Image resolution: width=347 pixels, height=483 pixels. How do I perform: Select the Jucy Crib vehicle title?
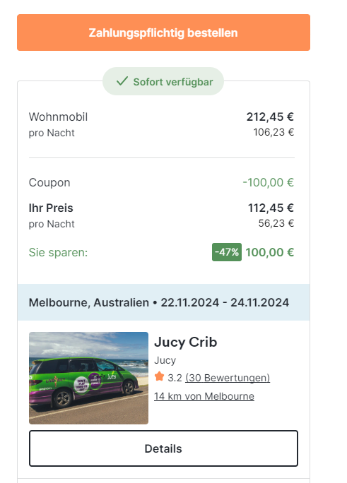click(186, 342)
